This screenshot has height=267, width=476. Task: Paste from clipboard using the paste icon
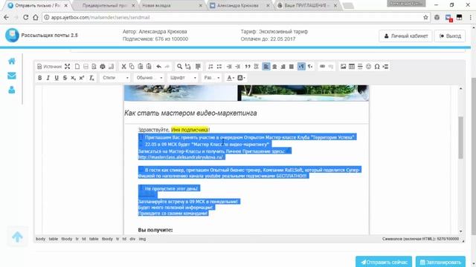pyautogui.click(x=141, y=67)
